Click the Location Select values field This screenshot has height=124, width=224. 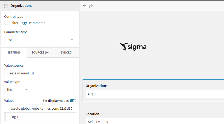coord(154,122)
